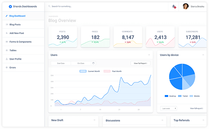
Task: Open the calendar date picker icon
Action: (93, 63)
